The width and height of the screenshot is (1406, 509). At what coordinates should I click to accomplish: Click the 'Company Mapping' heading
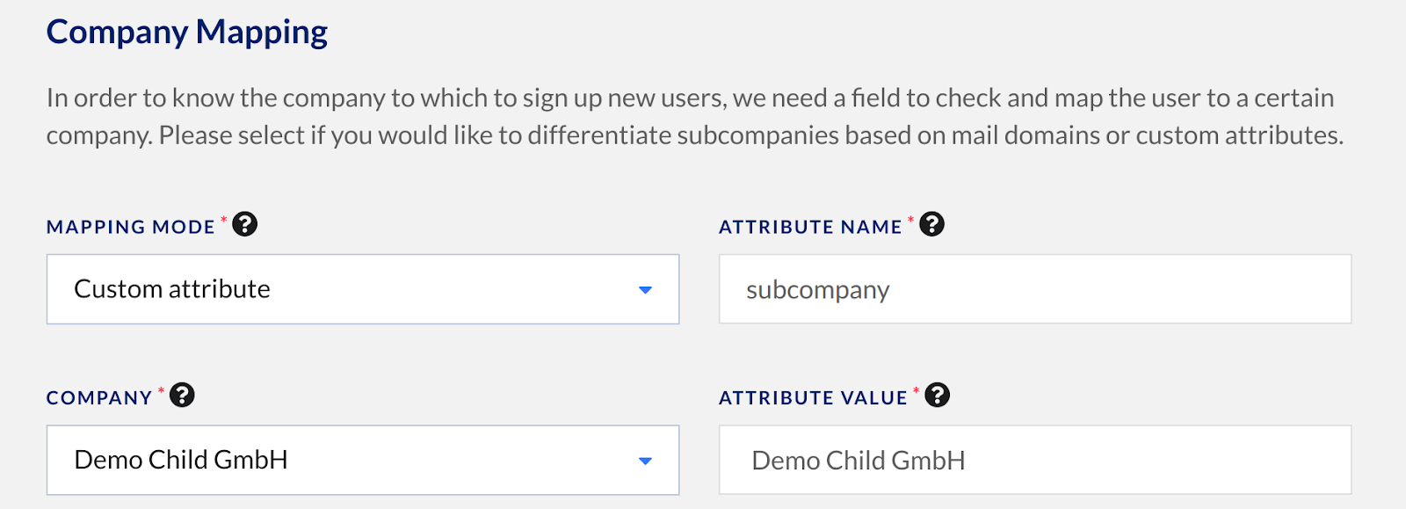coord(187,32)
